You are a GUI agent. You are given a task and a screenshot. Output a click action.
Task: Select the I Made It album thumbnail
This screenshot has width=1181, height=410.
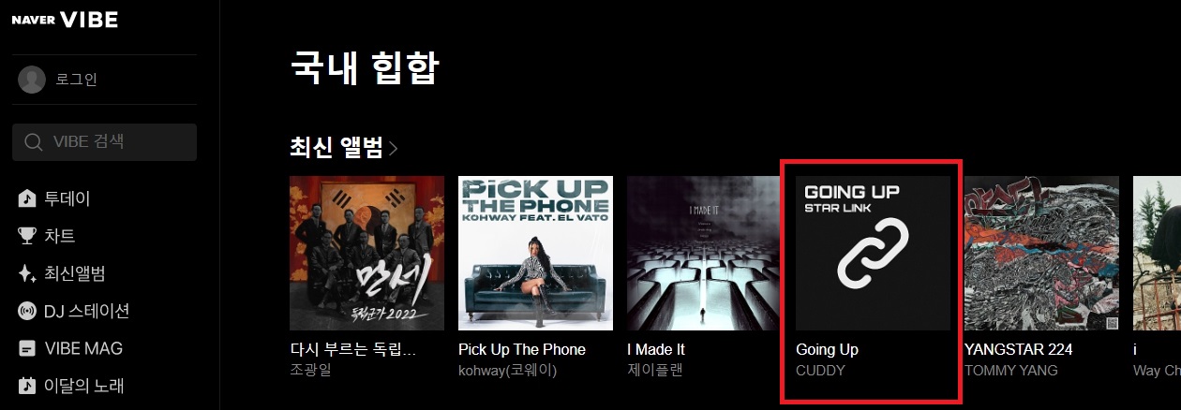[x=704, y=254]
